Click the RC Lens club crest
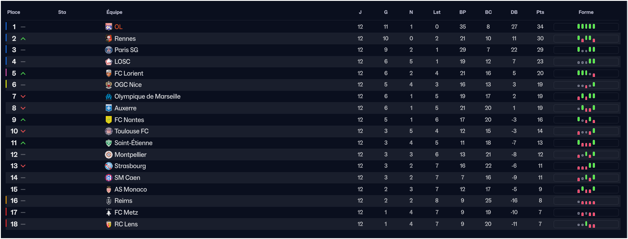The height and width of the screenshot is (239, 628). click(x=109, y=224)
